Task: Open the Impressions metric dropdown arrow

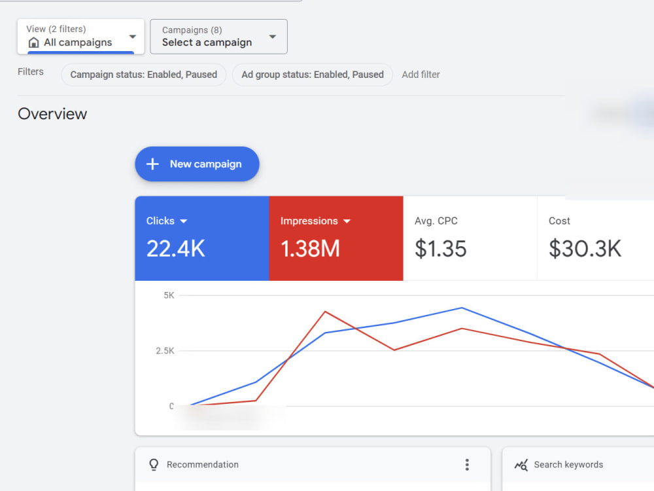Action: [x=347, y=221]
